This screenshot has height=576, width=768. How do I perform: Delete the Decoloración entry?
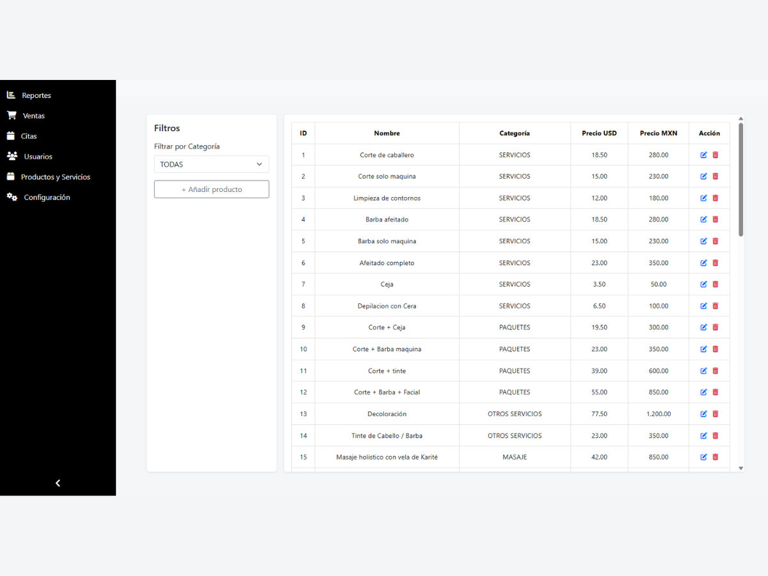coord(716,414)
